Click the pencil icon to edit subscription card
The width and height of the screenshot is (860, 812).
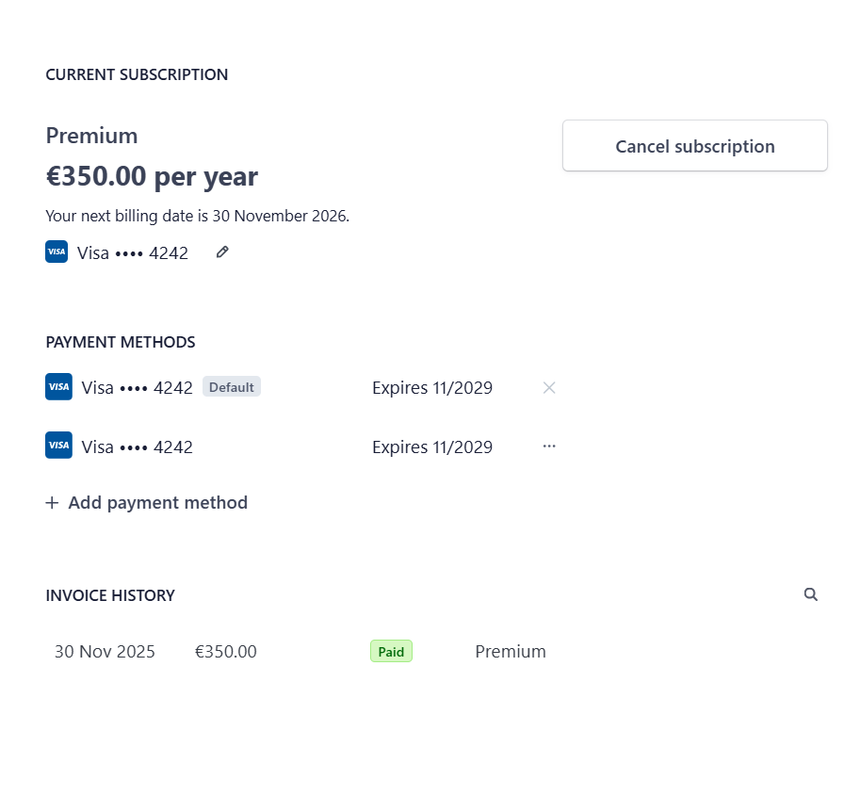tap(222, 252)
